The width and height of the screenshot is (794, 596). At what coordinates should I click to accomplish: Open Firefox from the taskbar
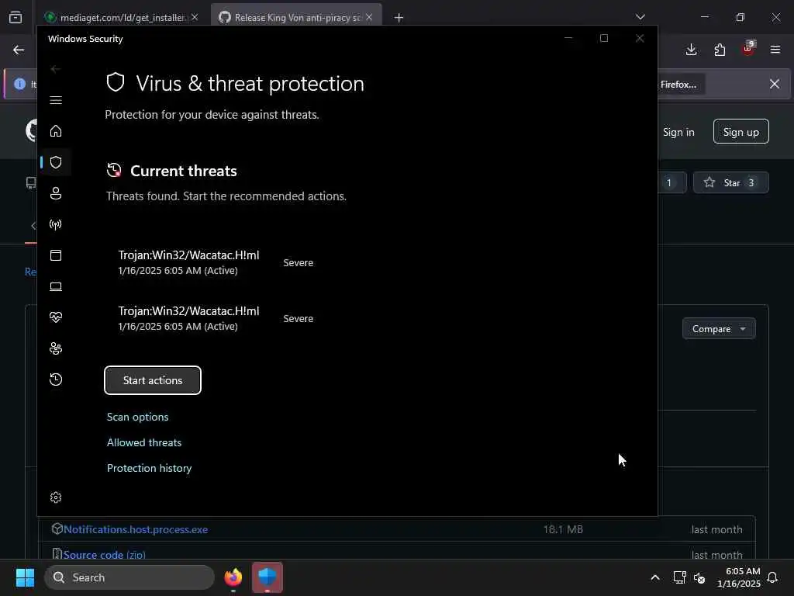pos(233,577)
